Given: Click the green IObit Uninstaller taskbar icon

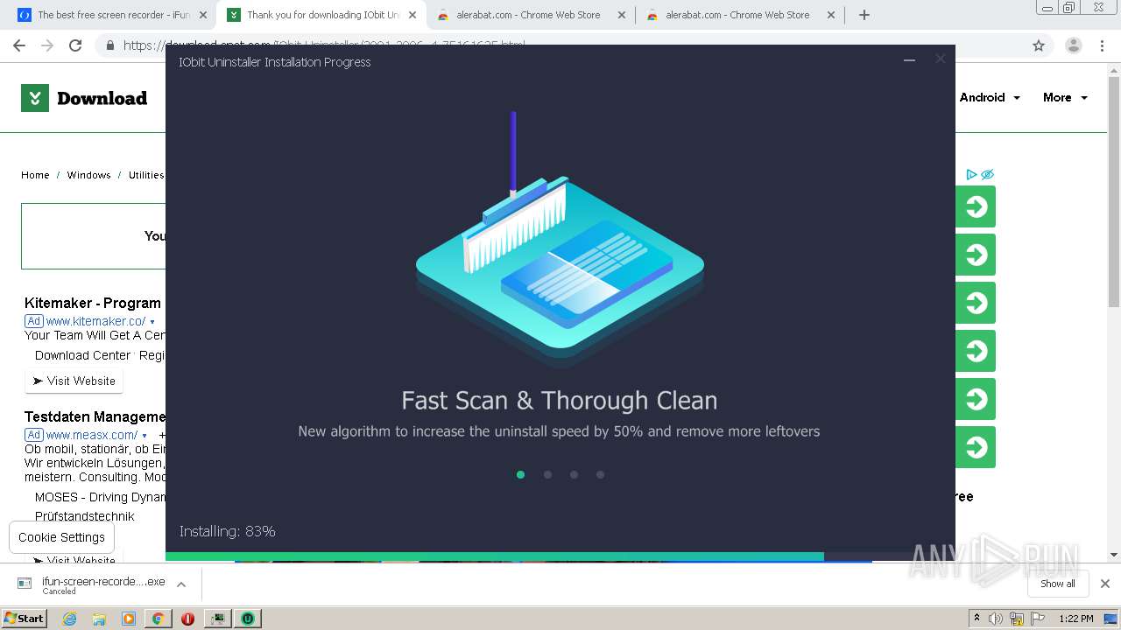Looking at the screenshot, I should tap(248, 619).
